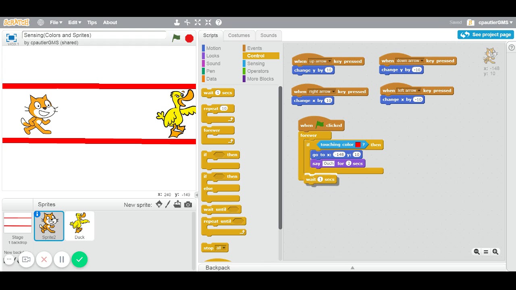Select the Scripts tab

[x=210, y=35]
